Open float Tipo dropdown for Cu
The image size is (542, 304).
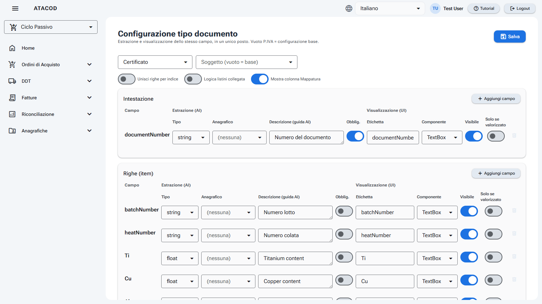click(180, 281)
